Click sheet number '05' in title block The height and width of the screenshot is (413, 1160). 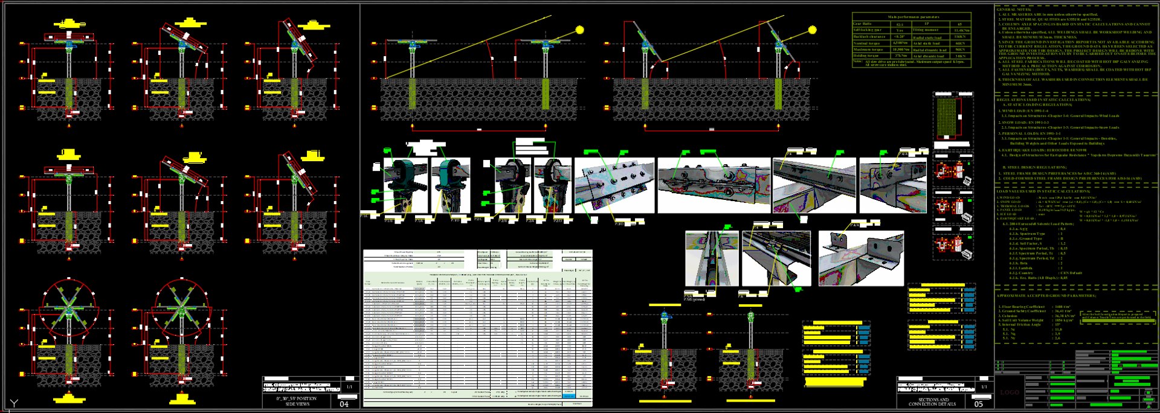[x=979, y=405]
